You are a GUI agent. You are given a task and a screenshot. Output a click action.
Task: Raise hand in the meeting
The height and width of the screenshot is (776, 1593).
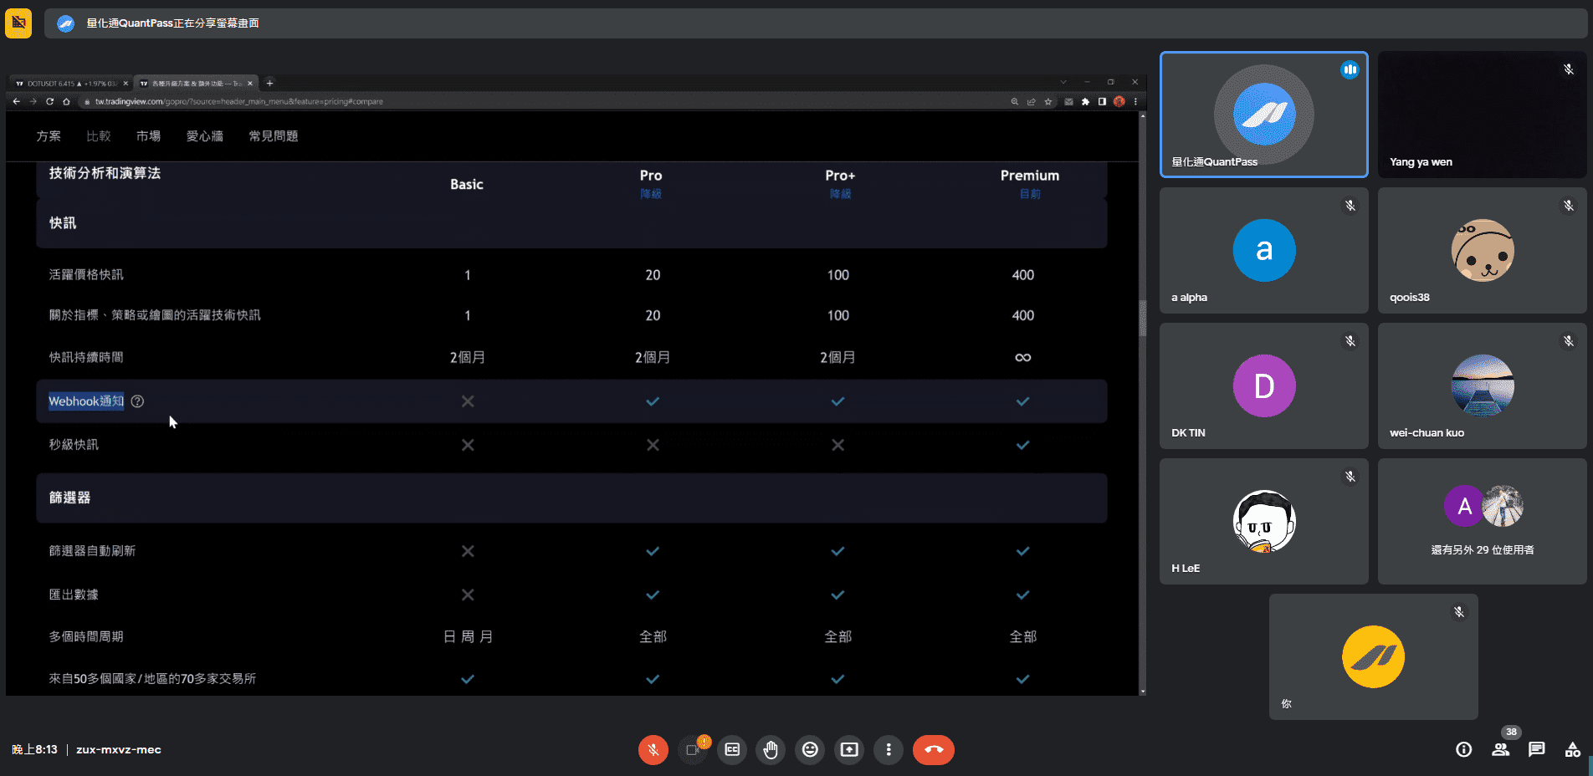pyautogui.click(x=771, y=749)
